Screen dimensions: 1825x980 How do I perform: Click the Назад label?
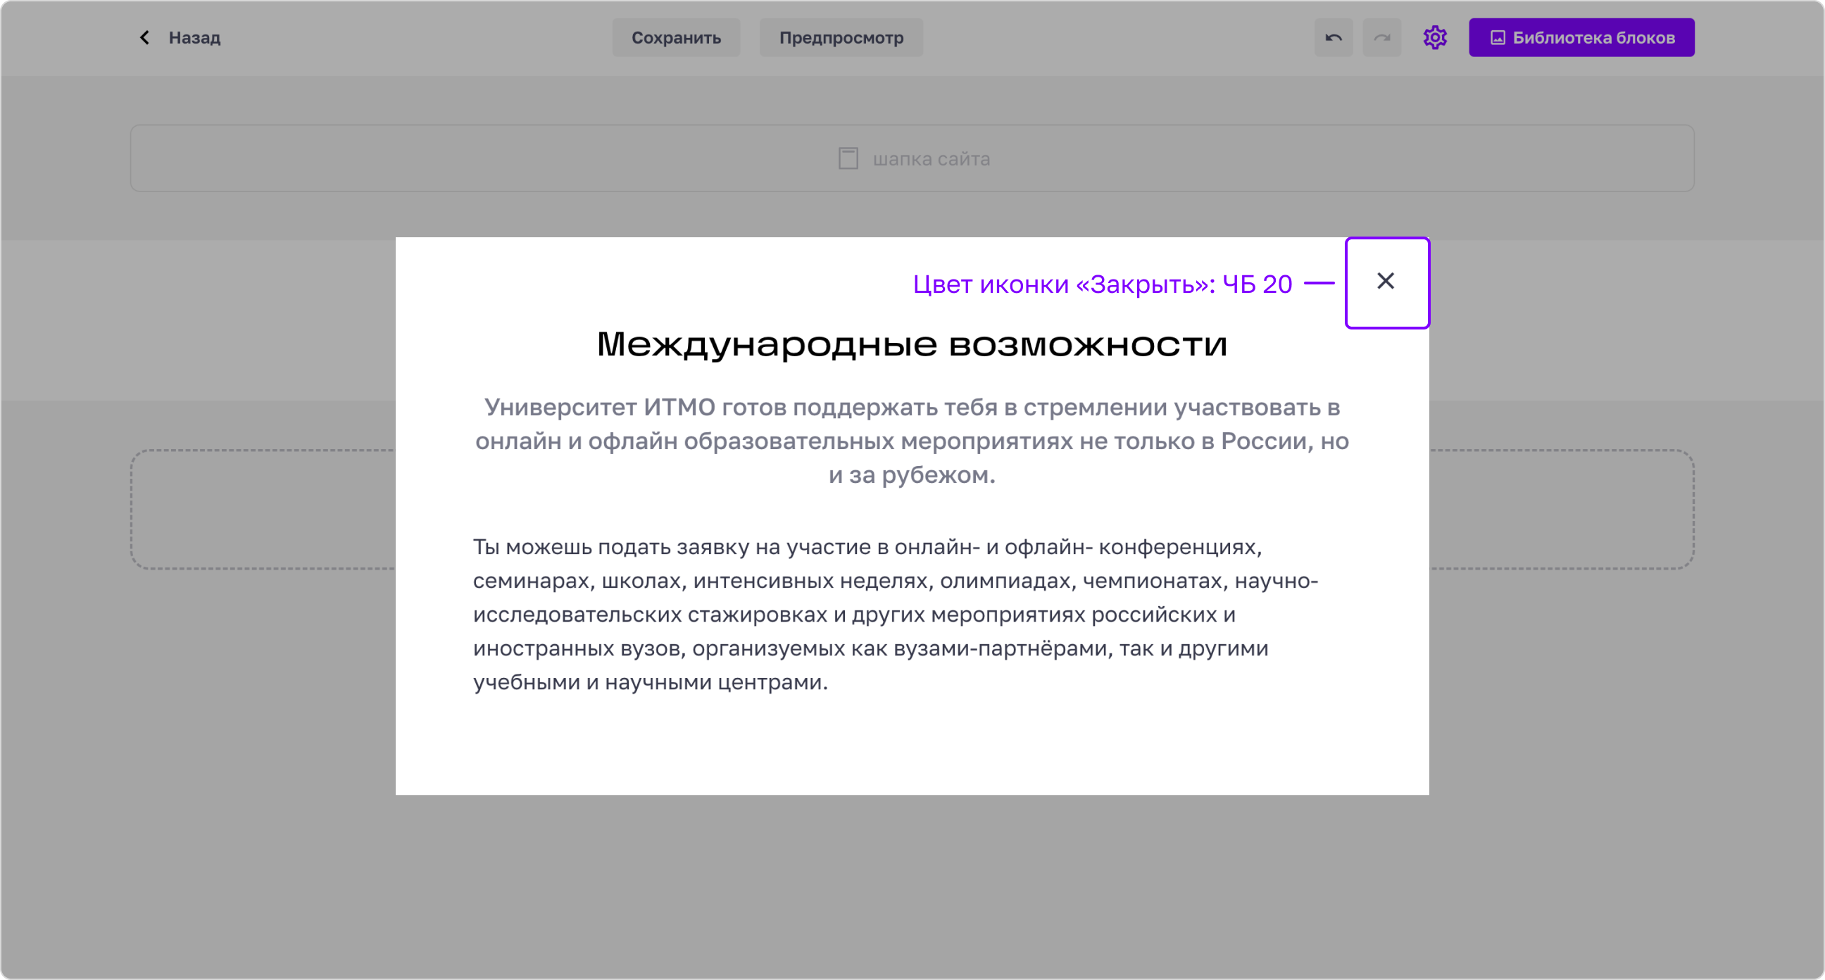(x=194, y=37)
